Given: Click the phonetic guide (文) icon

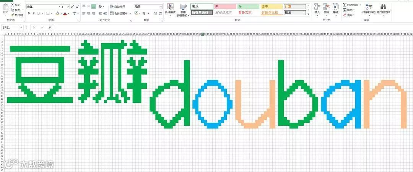Looking at the screenshot, I should pyautogui.click(x=75, y=13).
